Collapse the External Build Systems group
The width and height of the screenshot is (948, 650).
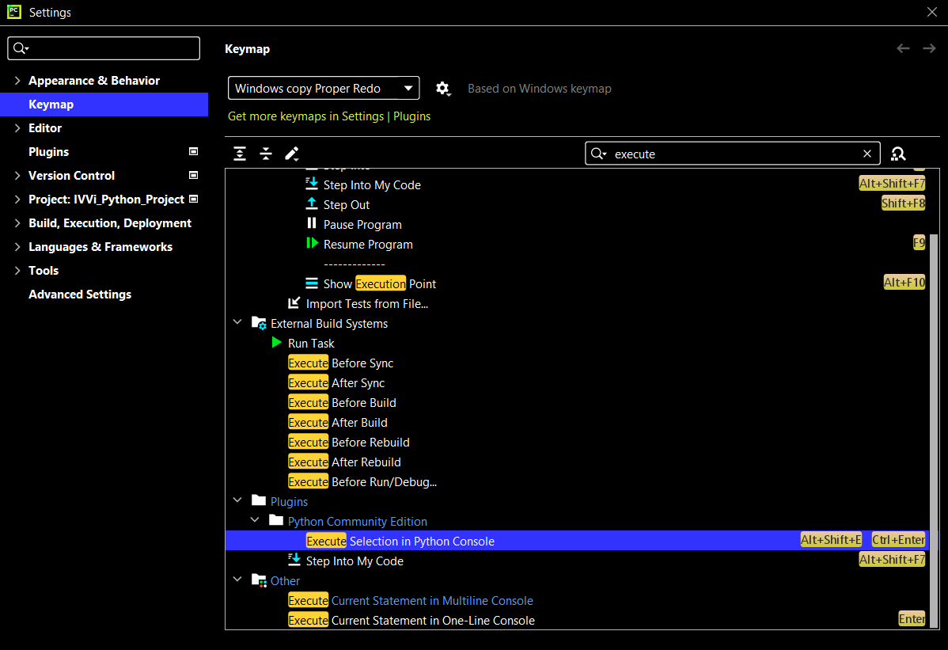(x=237, y=323)
